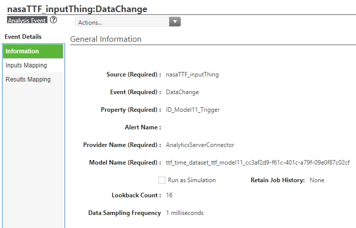Click the Retain Job History None value
This screenshot has height=228, width=356.
click(317, 180)
